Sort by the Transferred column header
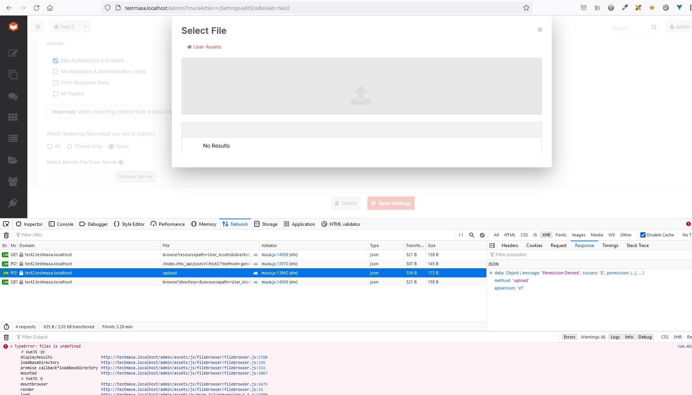This screenshot has width=692, height=395. 415,245
